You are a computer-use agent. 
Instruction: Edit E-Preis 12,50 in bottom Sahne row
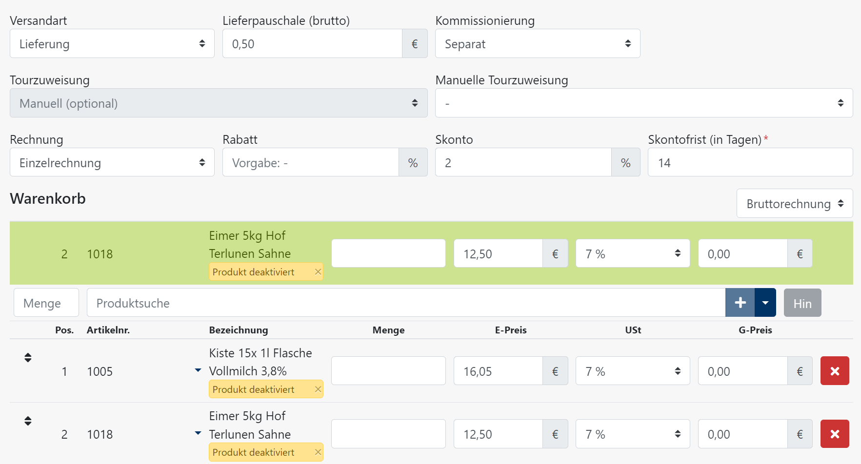pos(498,434)
